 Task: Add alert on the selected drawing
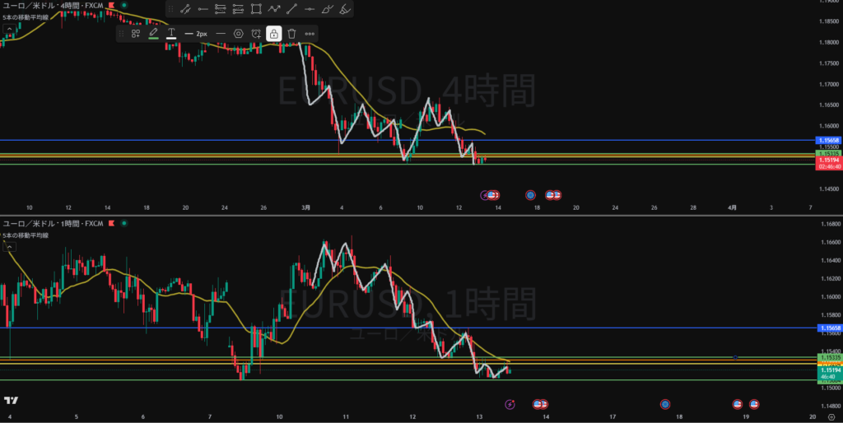coord(256,34)
